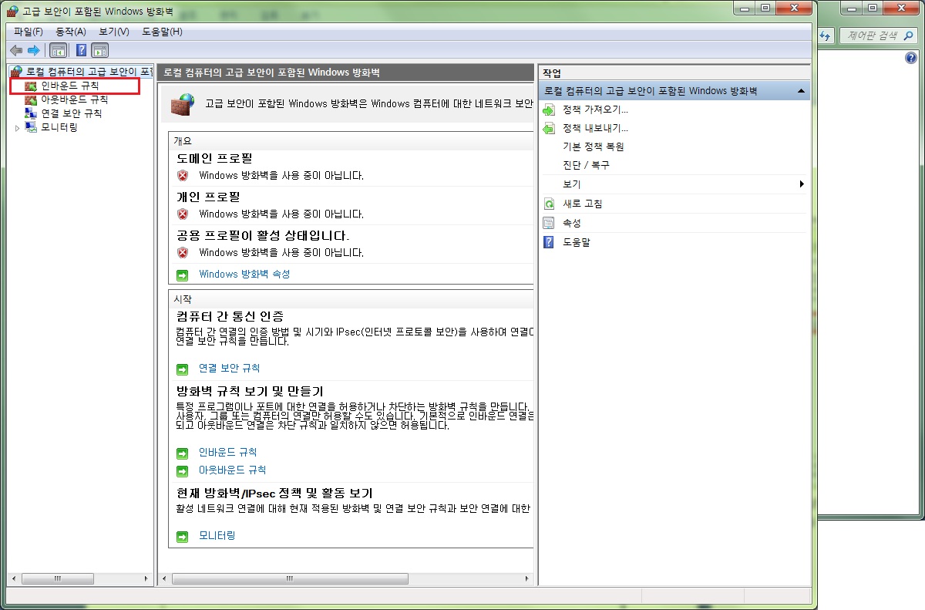Open the 보기(V) menu in the menu bar
Image resolution: width=925 pixels, height=610 pixels.
(114, 32)
